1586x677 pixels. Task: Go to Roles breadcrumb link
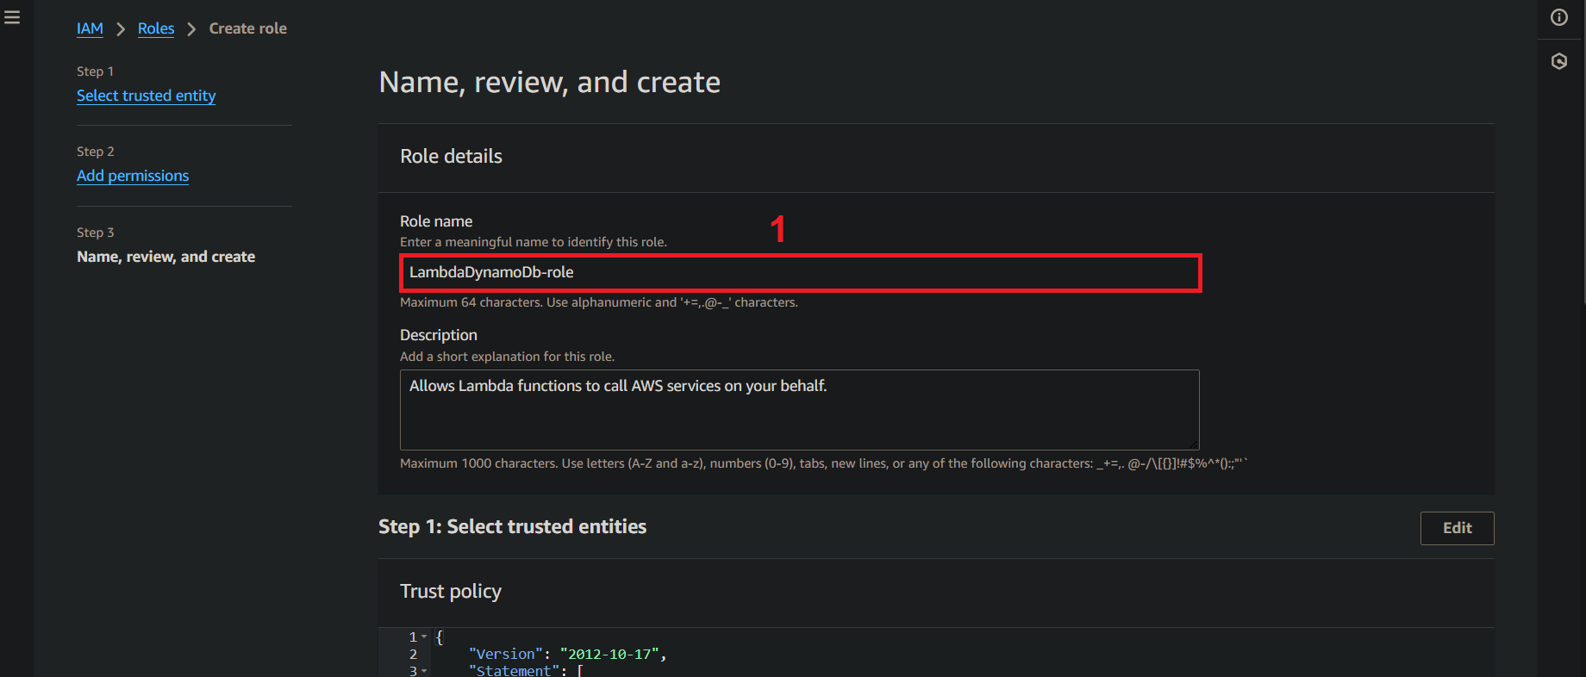pos(156,28)
